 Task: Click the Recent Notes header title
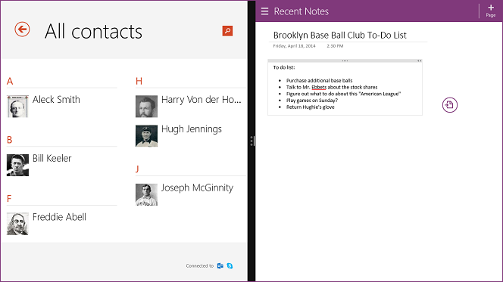[x=301, y=11]
